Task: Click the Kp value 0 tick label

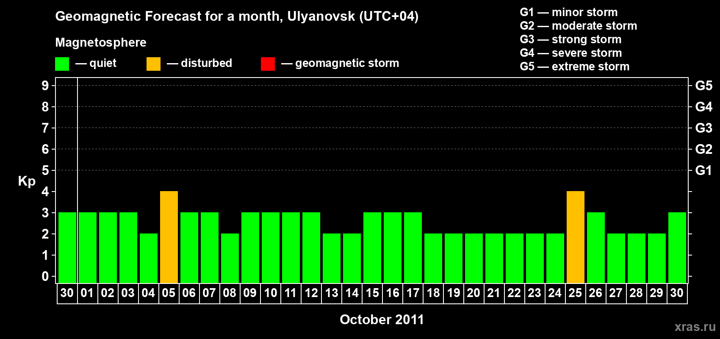Action: click(x=45, y=276)
